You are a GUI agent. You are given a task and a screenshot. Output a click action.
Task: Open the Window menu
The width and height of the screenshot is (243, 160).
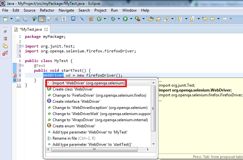pos(129,10)
